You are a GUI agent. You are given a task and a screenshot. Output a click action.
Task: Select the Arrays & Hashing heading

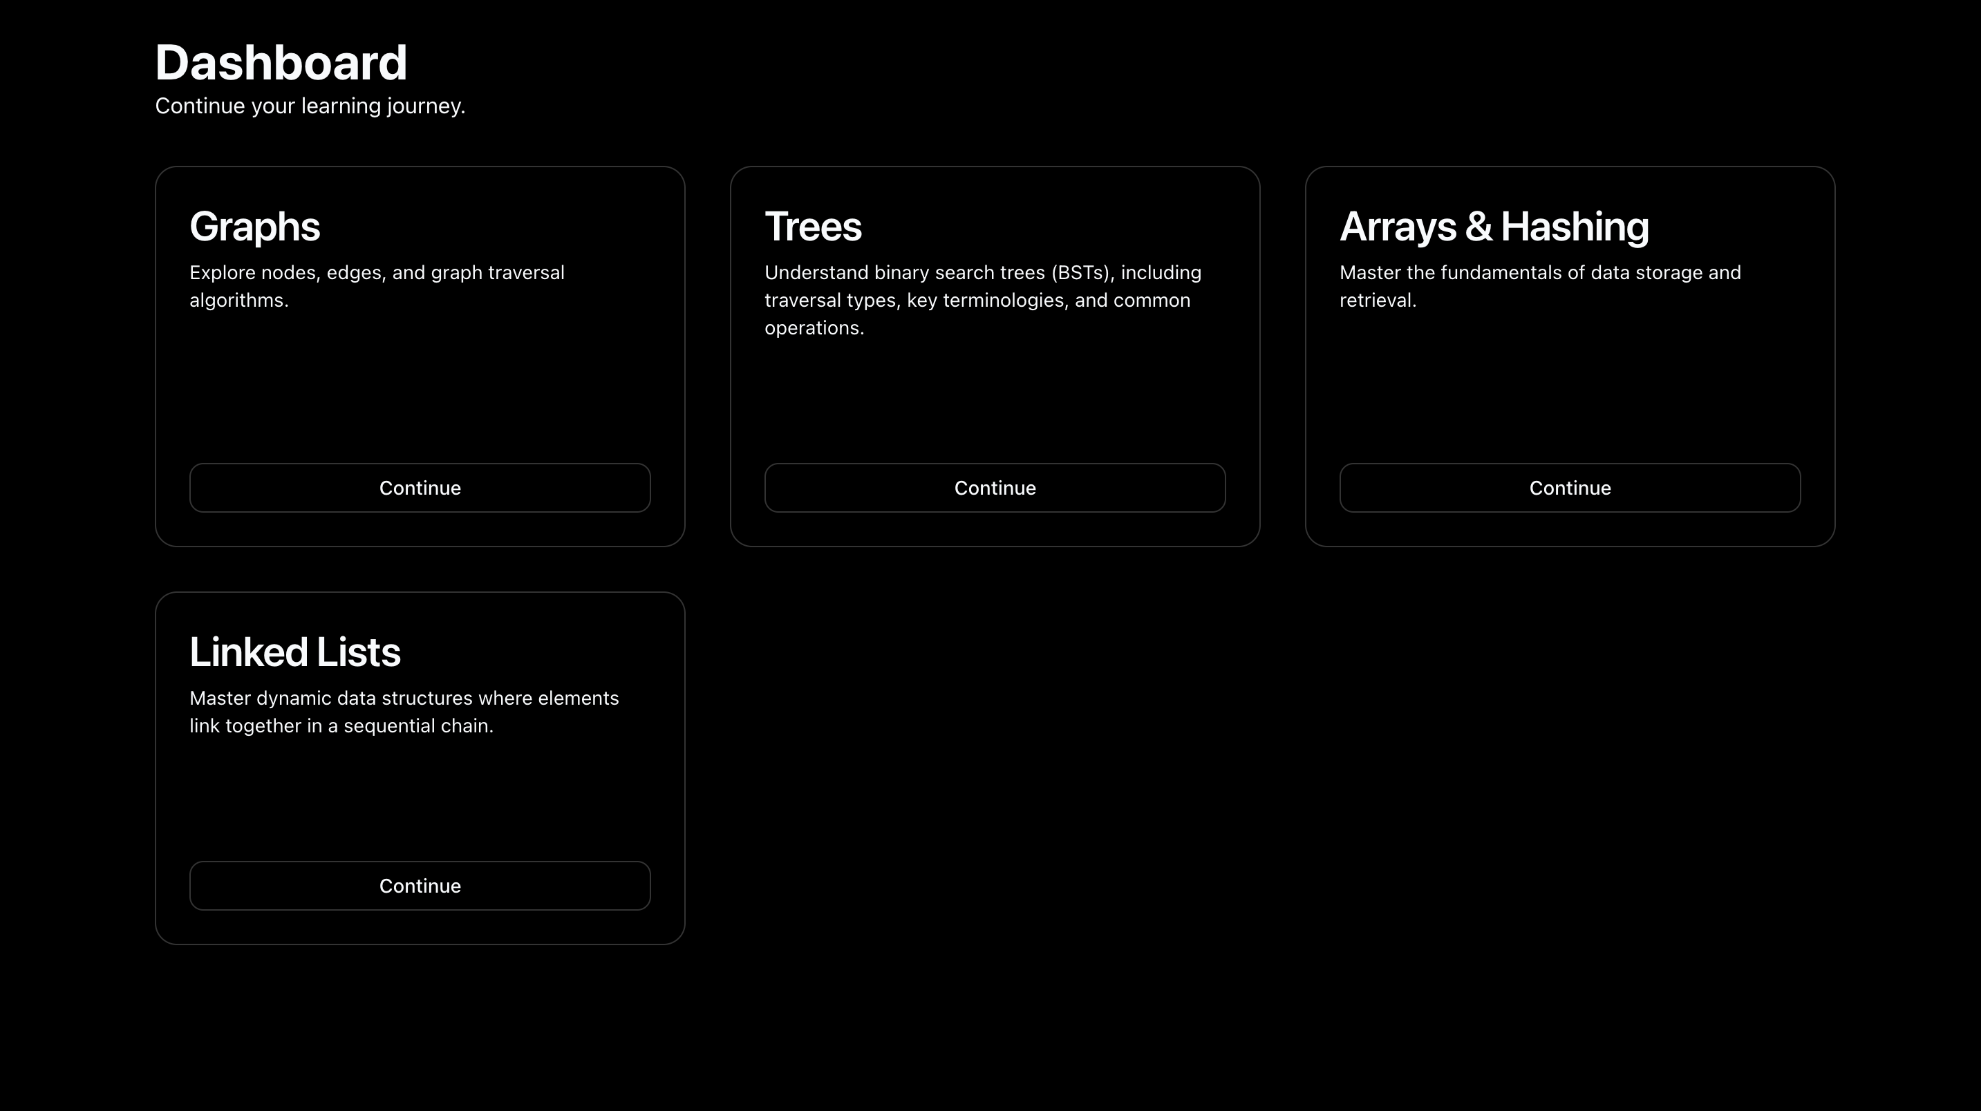pyautogui.click(x=1494, y=227)
